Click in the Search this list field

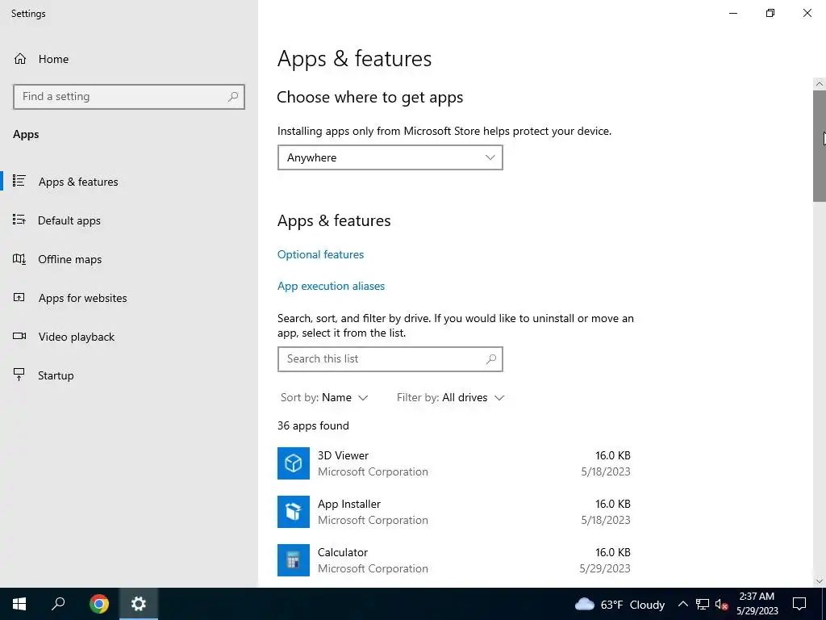coord(390,359)
